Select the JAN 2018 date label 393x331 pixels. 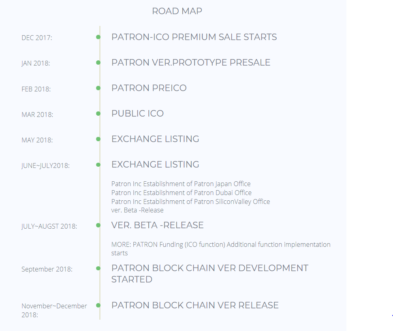point(36,64)
